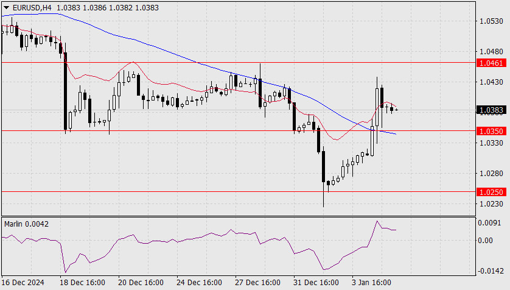Select the 1.0350 red price level label
510x290 pixels.
(491, 131)
